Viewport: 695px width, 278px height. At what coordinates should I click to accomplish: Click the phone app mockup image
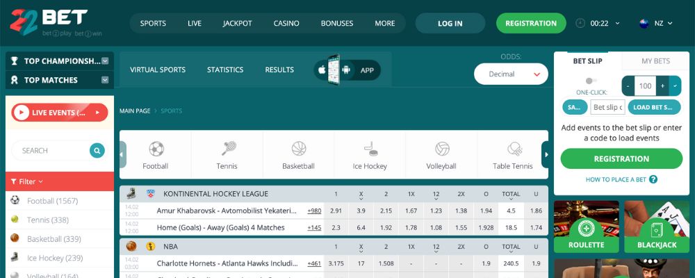tap(334, 69)
